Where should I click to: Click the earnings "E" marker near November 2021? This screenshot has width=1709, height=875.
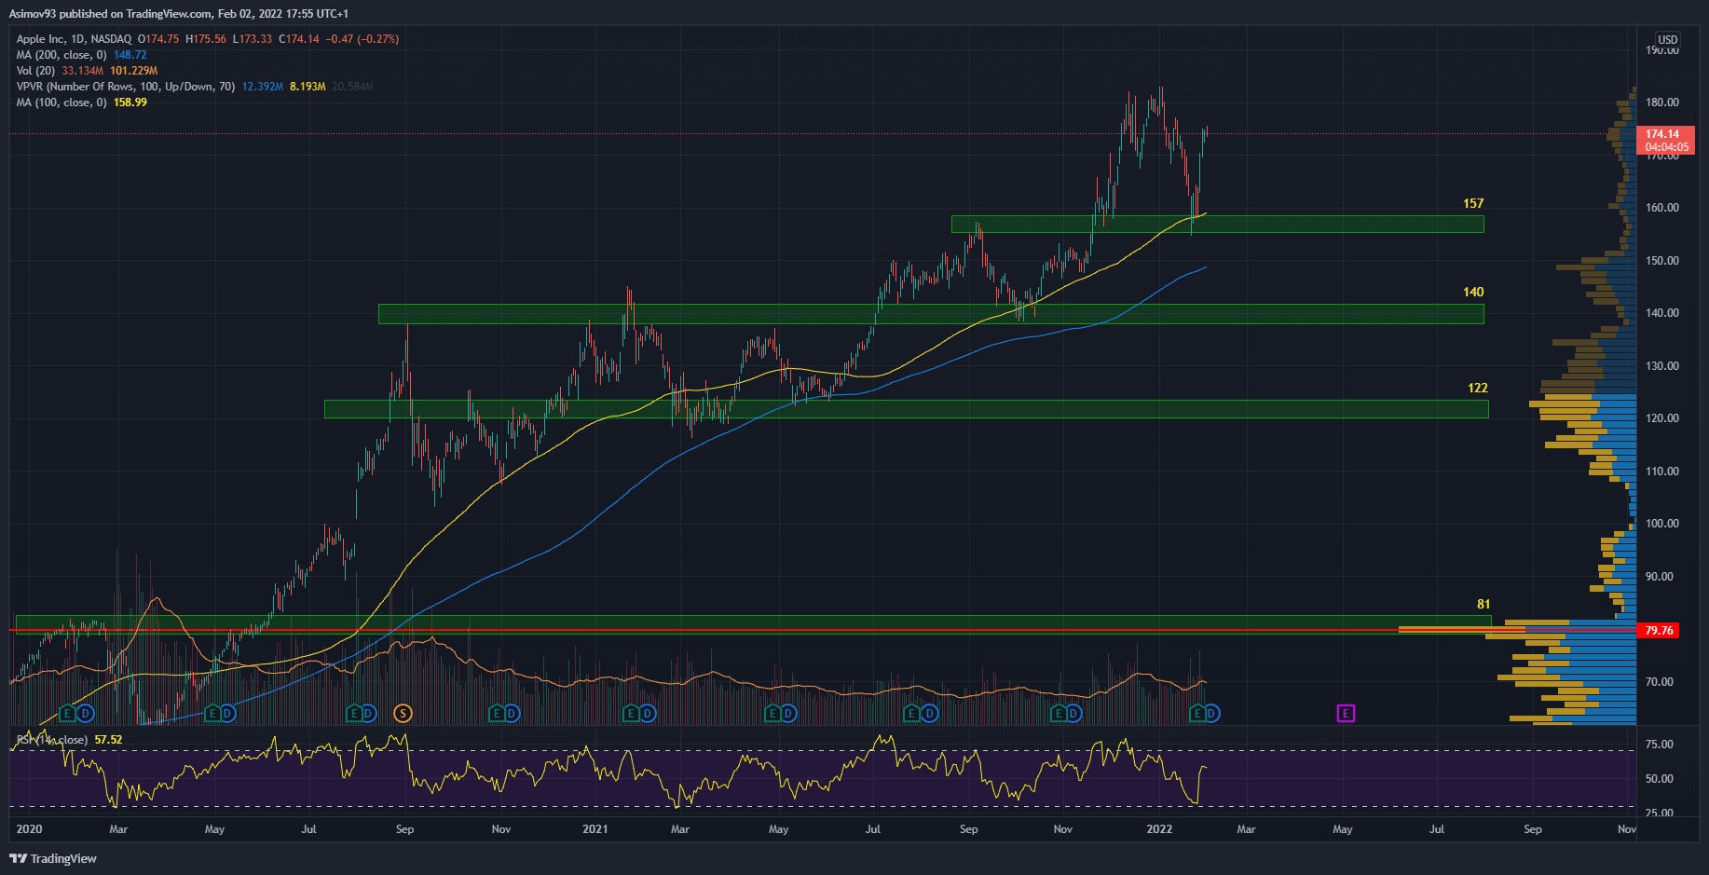pos(1058,713)
